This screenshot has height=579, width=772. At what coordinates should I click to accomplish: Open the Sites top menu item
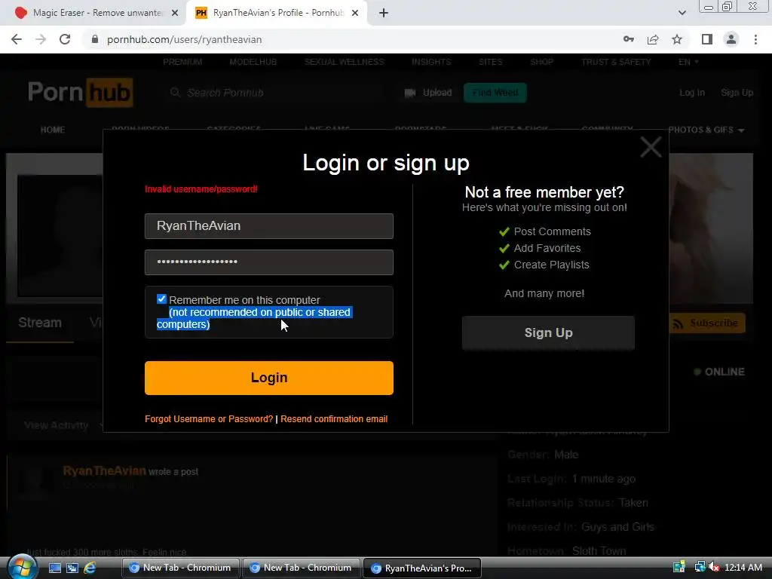pos(490,62)
